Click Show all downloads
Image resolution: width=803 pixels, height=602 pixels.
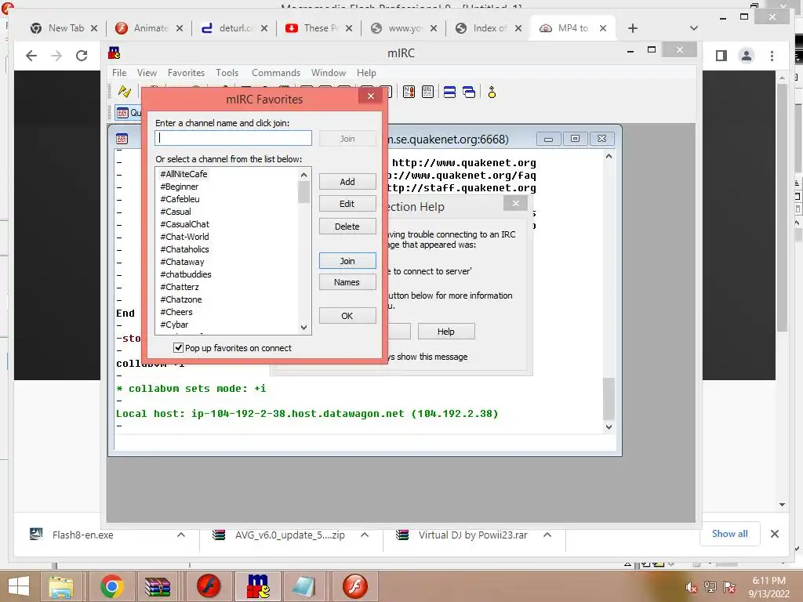(730, 534)
